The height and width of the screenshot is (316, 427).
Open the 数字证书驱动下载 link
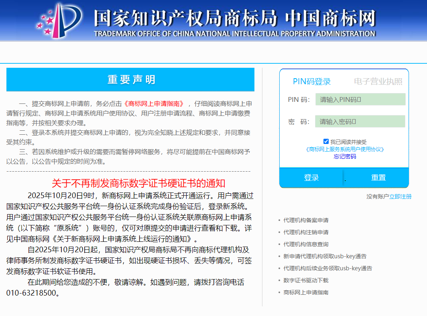[x=306, y=280]
